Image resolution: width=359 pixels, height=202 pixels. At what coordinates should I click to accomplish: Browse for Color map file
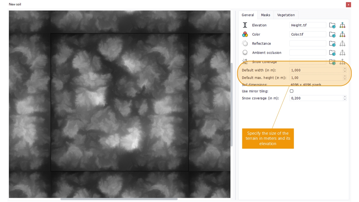pyautogui.click(x=332, y=35)
